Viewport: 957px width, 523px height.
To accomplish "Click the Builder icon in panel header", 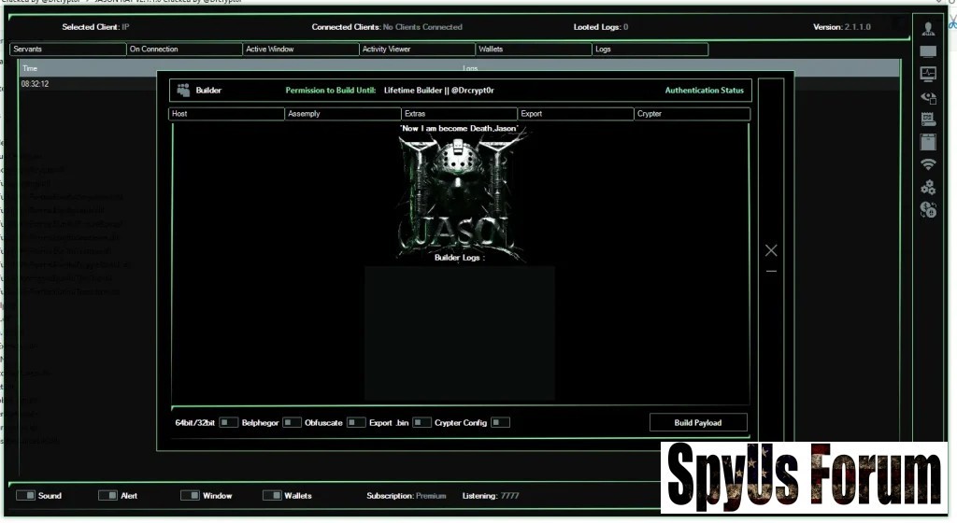I will tap(183, 91).
